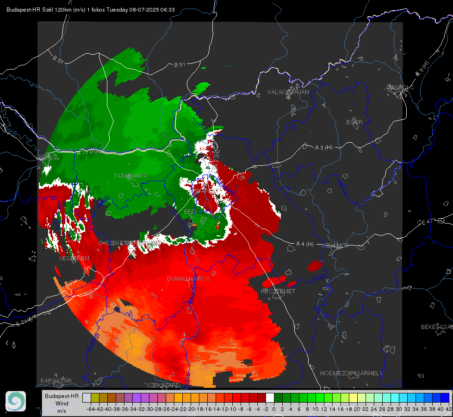Viewport: 453px width, 417px height.
Task: Click the dark blue swatch ending the scale
Action: 445,398
